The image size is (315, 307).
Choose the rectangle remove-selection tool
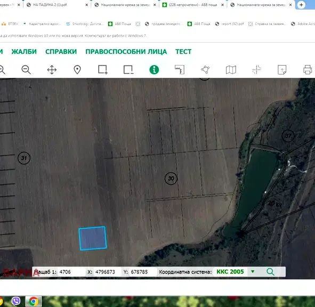click(x=128, y=70)
